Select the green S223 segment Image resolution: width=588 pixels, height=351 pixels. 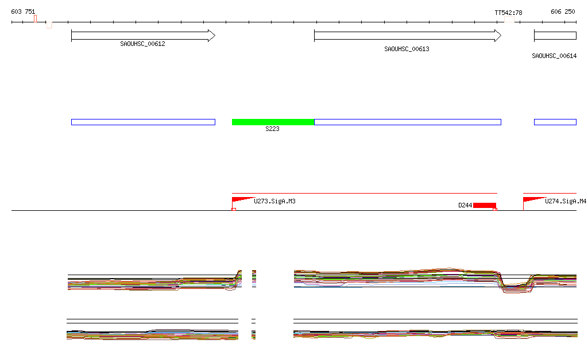point(273,122)
